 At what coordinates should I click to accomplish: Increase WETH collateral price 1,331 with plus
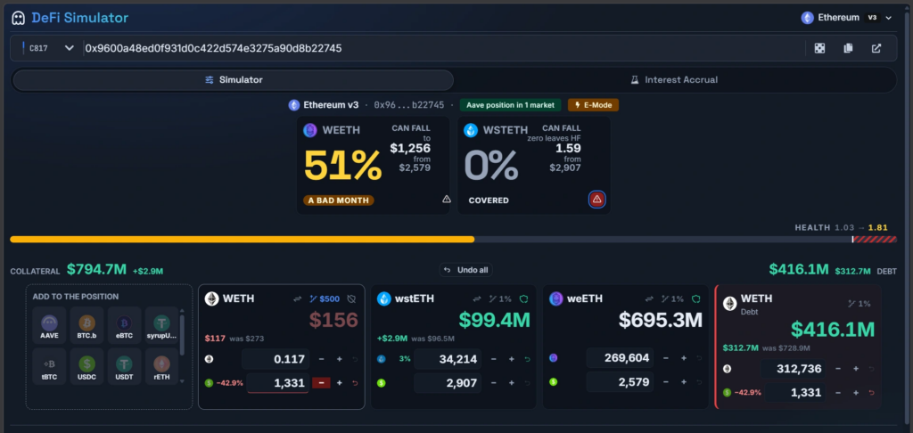(340, 383)
